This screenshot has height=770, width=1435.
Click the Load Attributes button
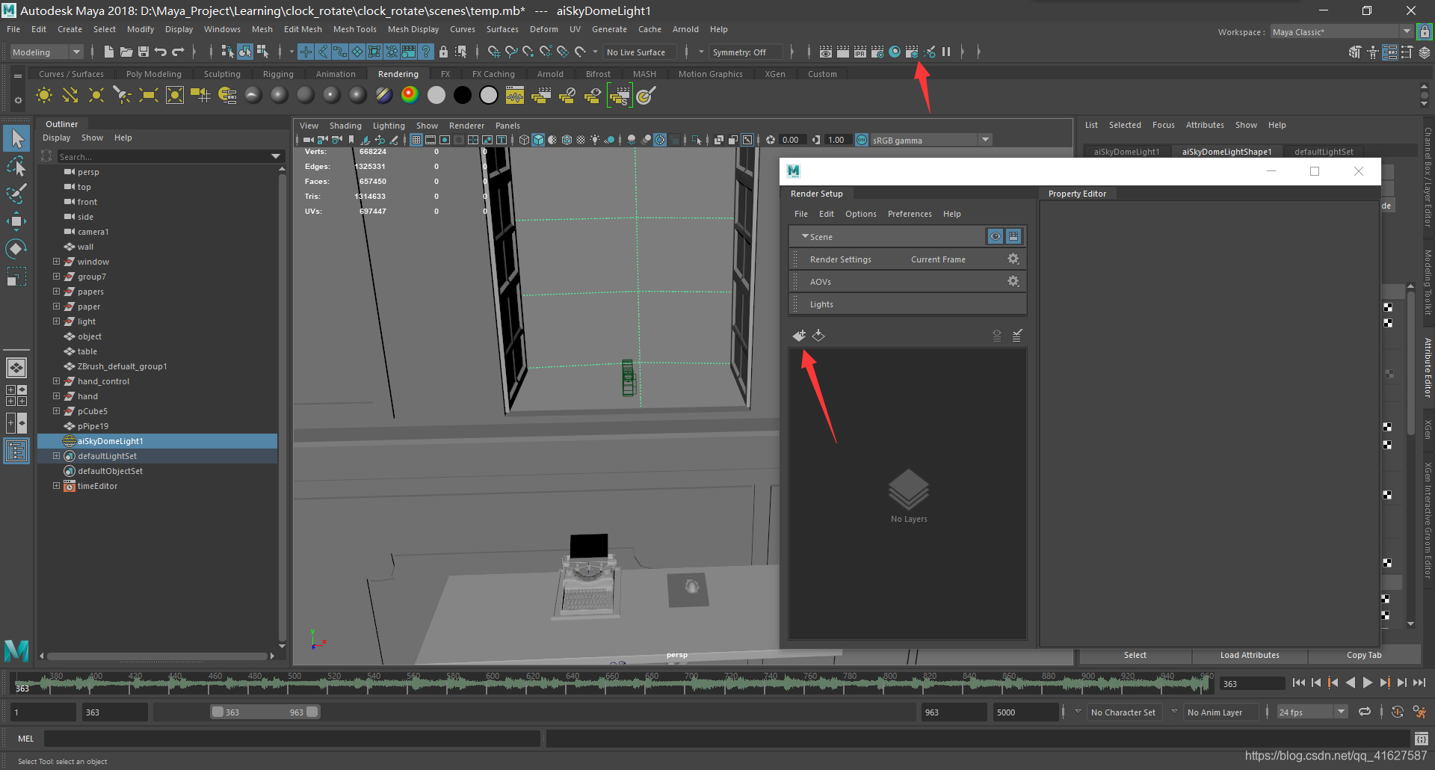(x=1250, y=655)
